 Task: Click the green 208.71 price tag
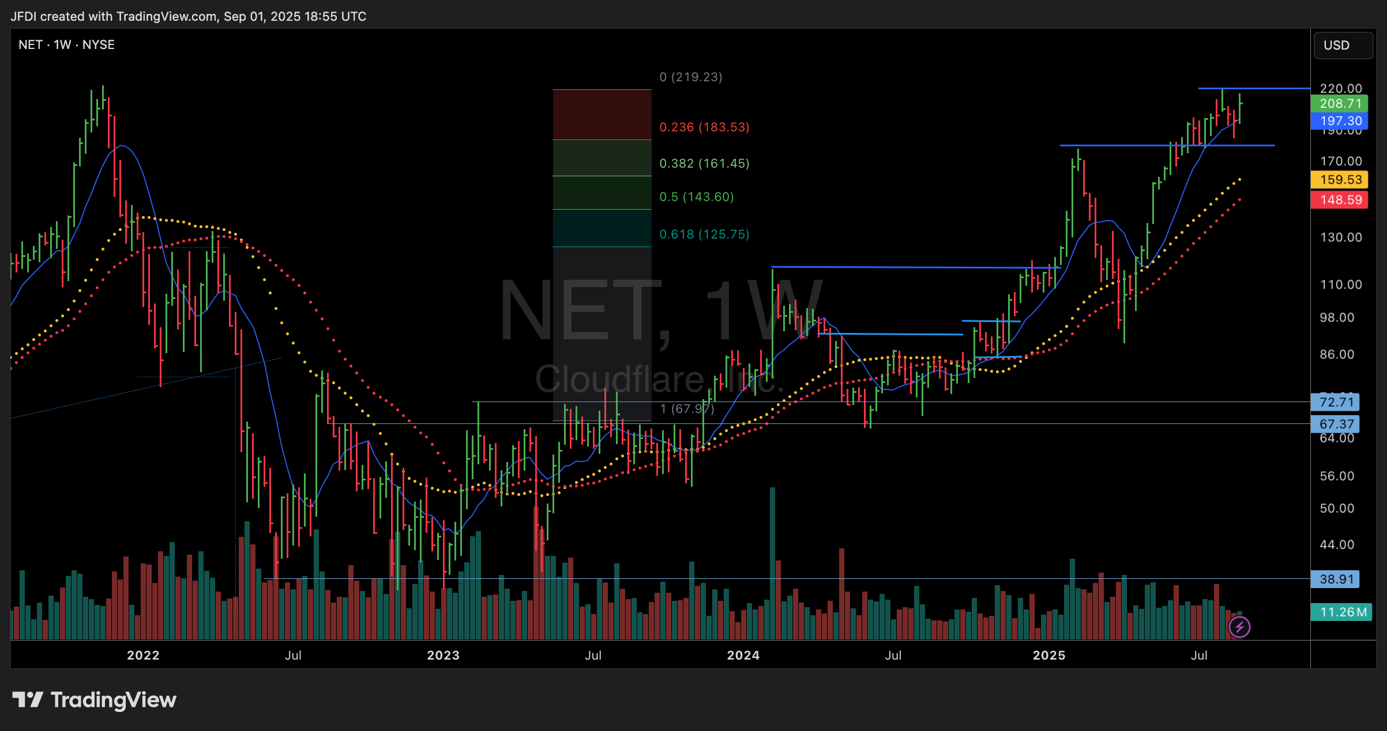(x=1340, y=104)
